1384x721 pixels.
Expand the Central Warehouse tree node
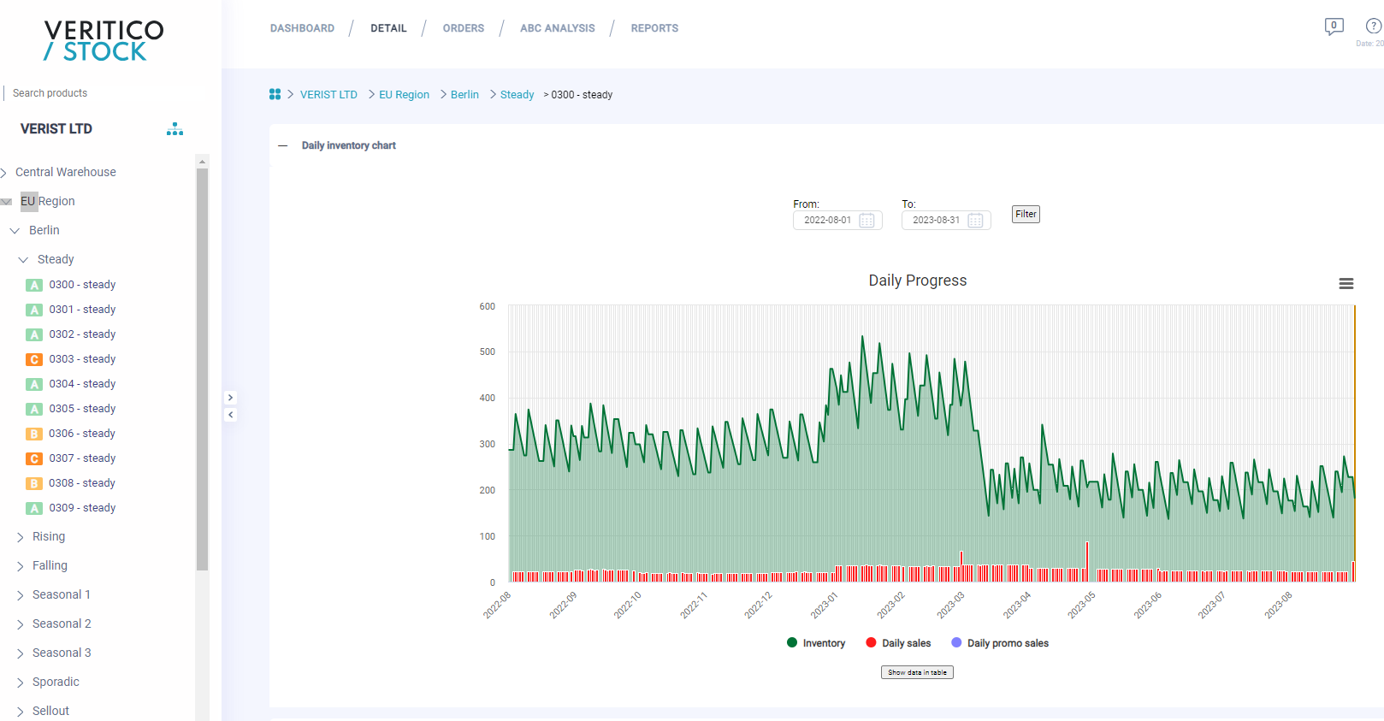(x=4, y=173)
